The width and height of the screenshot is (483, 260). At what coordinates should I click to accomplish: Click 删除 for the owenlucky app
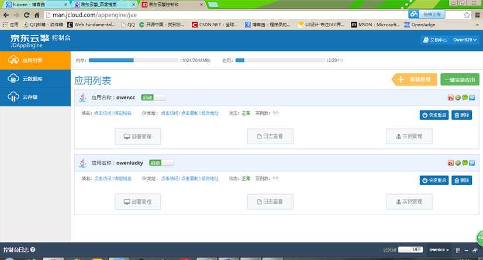click(461, 180)
